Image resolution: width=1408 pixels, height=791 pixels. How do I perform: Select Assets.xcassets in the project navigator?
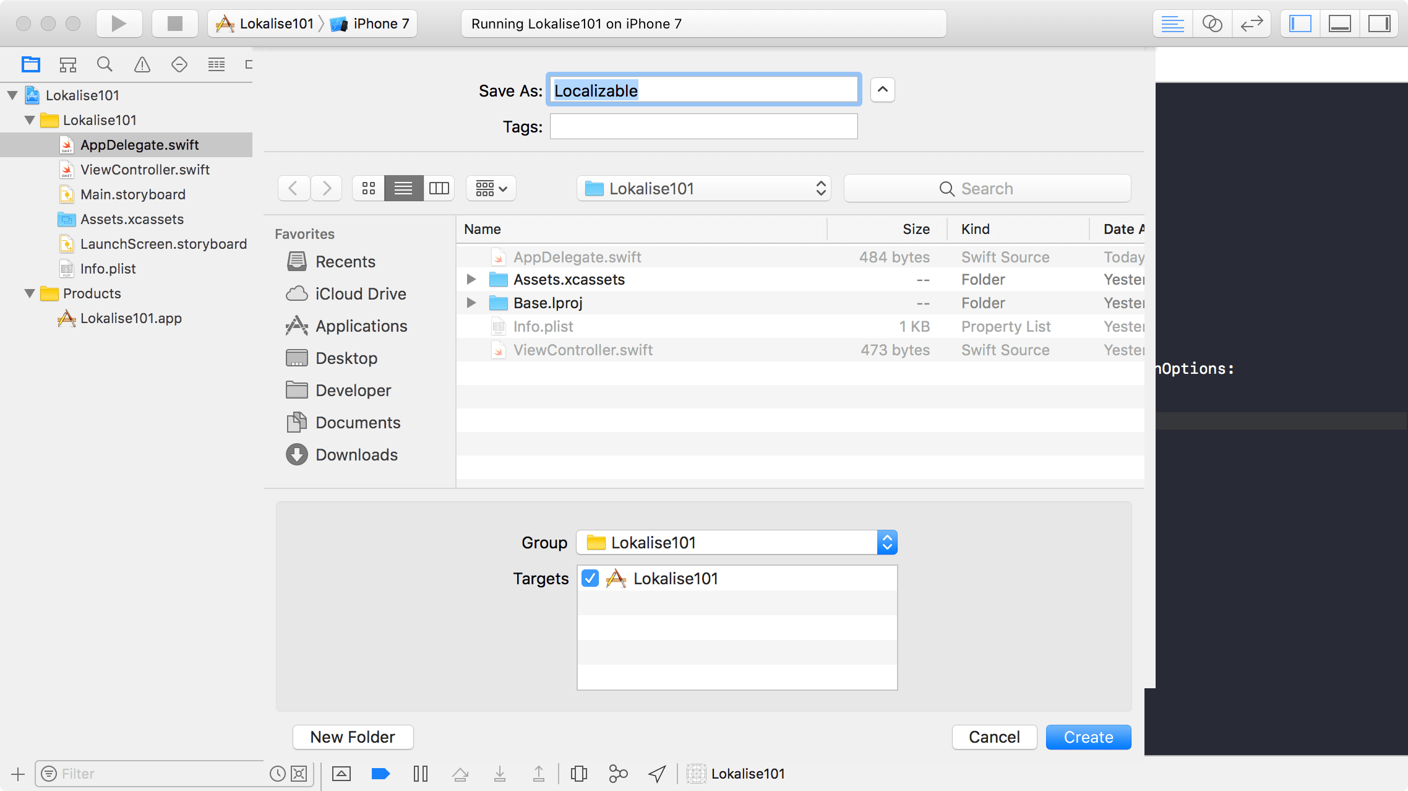point(126,219)
